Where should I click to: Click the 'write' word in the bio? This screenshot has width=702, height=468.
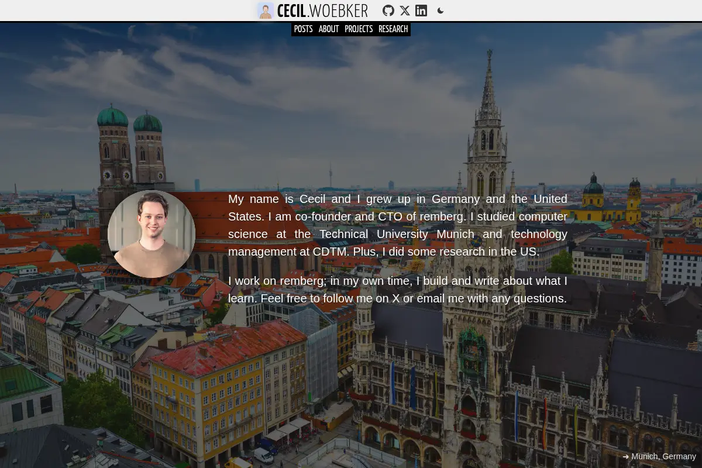pyautogui.click(x=487, y=281)
